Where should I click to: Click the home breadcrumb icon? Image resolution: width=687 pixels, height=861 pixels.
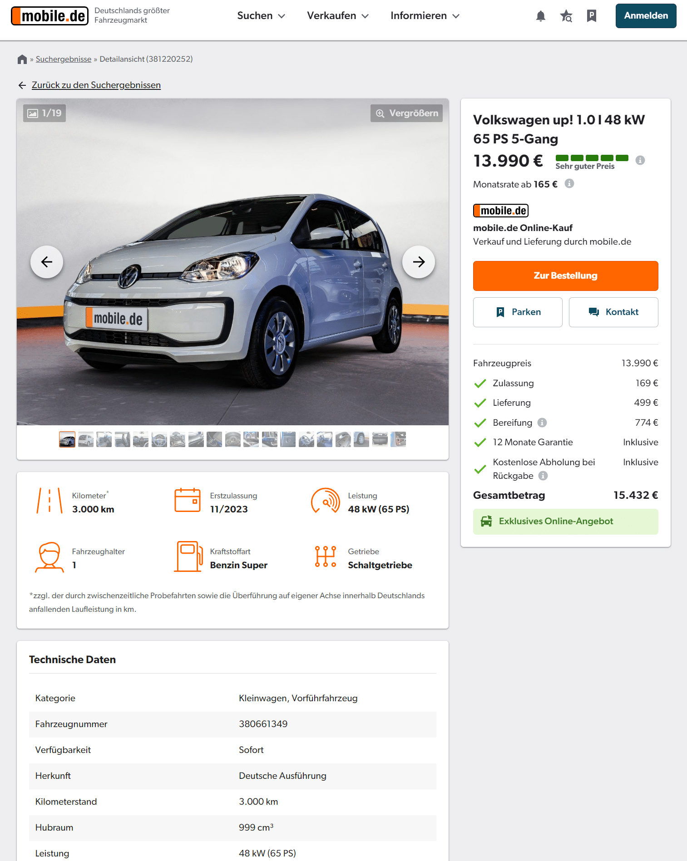point(22,59)
